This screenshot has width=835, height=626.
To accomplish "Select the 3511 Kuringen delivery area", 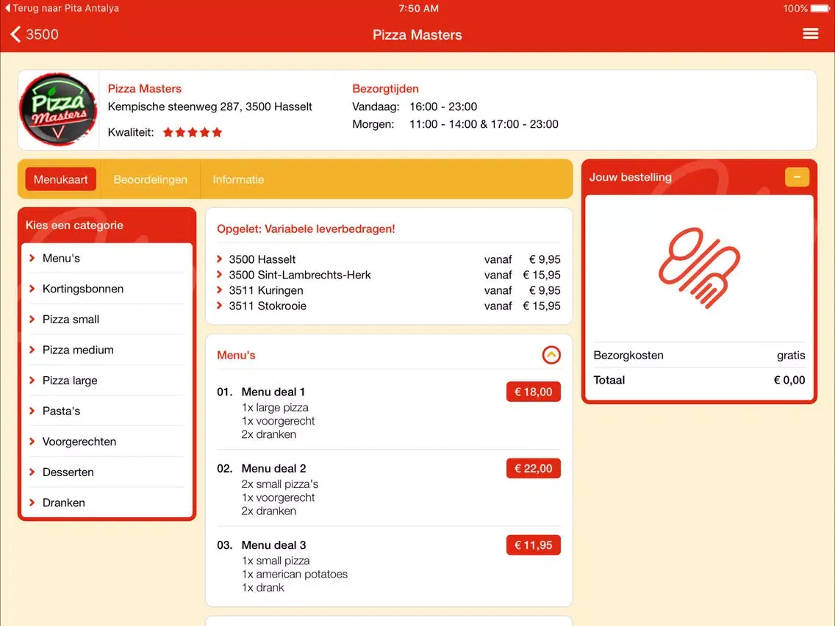I will point(388,290).
